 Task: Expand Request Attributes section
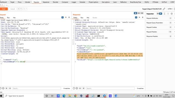click(x=160, y=18)
